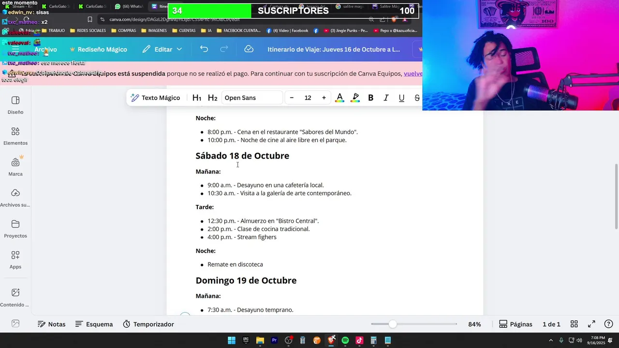Open the text highlight color picker
619x348 pixels.
(355, 98)
